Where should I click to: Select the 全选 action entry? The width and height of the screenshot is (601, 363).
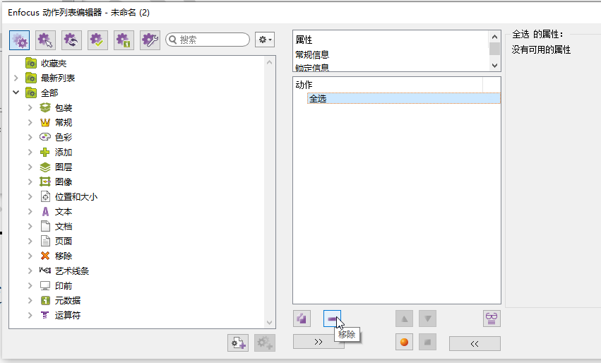coord(318,99)
